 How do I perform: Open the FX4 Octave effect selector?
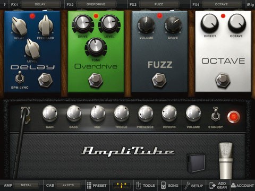pos(222,4)
